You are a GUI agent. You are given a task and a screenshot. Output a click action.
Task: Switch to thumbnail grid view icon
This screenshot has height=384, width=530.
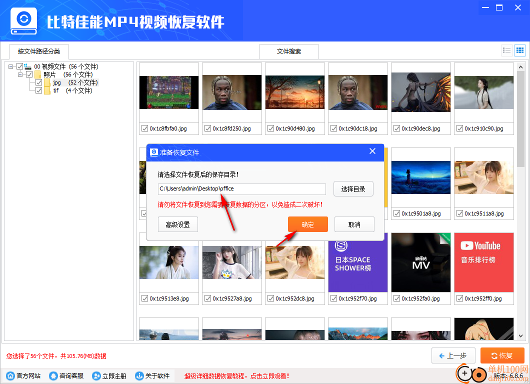(520, 50)
